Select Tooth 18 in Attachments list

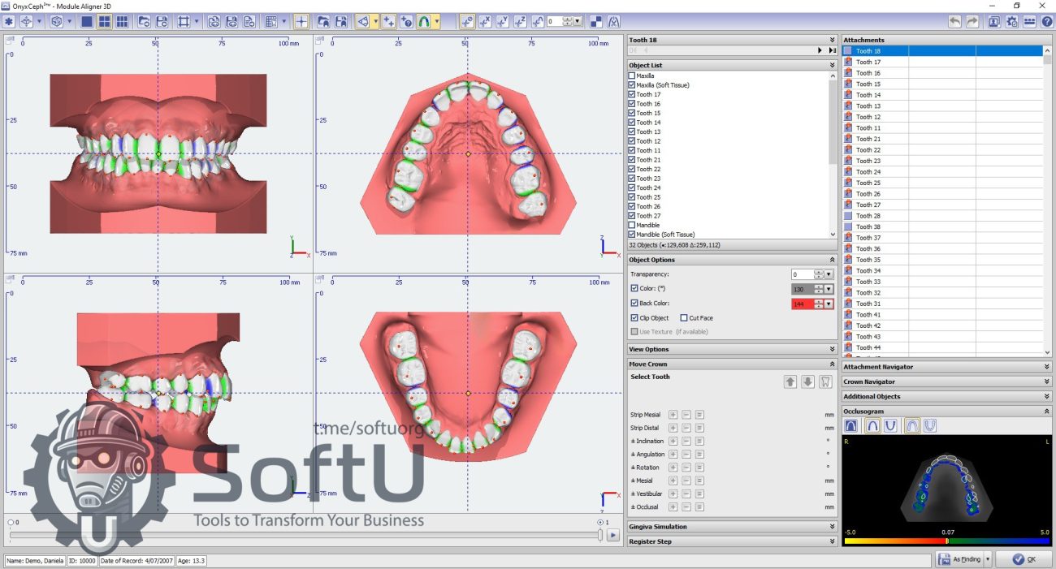942,50
